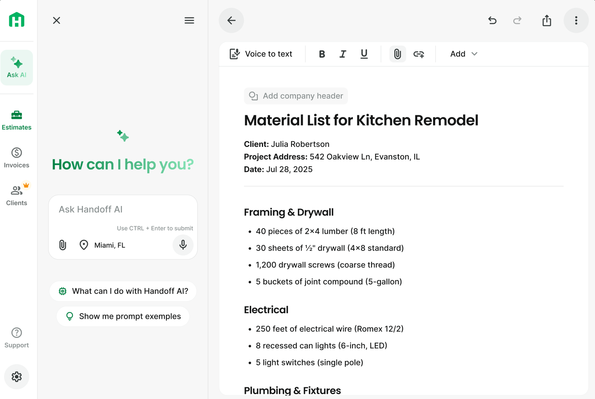Toggle underline formatting
This screenshot has width=595, height=399.
click(x=364, y=54)
